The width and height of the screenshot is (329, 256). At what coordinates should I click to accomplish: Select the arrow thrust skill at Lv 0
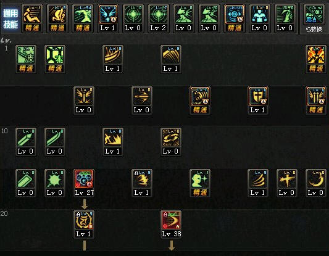coord(142,101)
